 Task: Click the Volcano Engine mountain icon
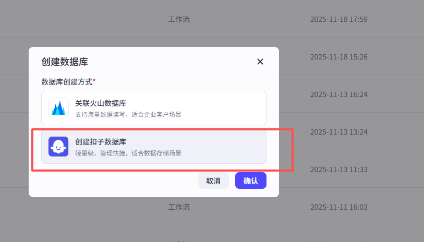58,108
